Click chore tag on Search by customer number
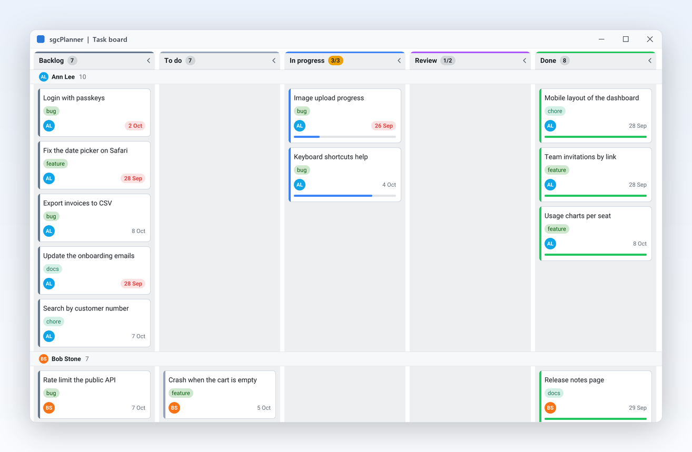Screen dimensions: 692x452 [x=54, y=322]
